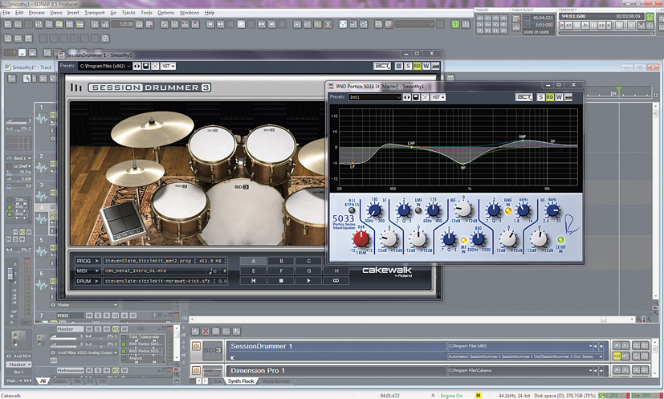The width and height of the screenshot is (664, 399).
Task: Click the Play button in the main toolbar
Action: point(241,24)
